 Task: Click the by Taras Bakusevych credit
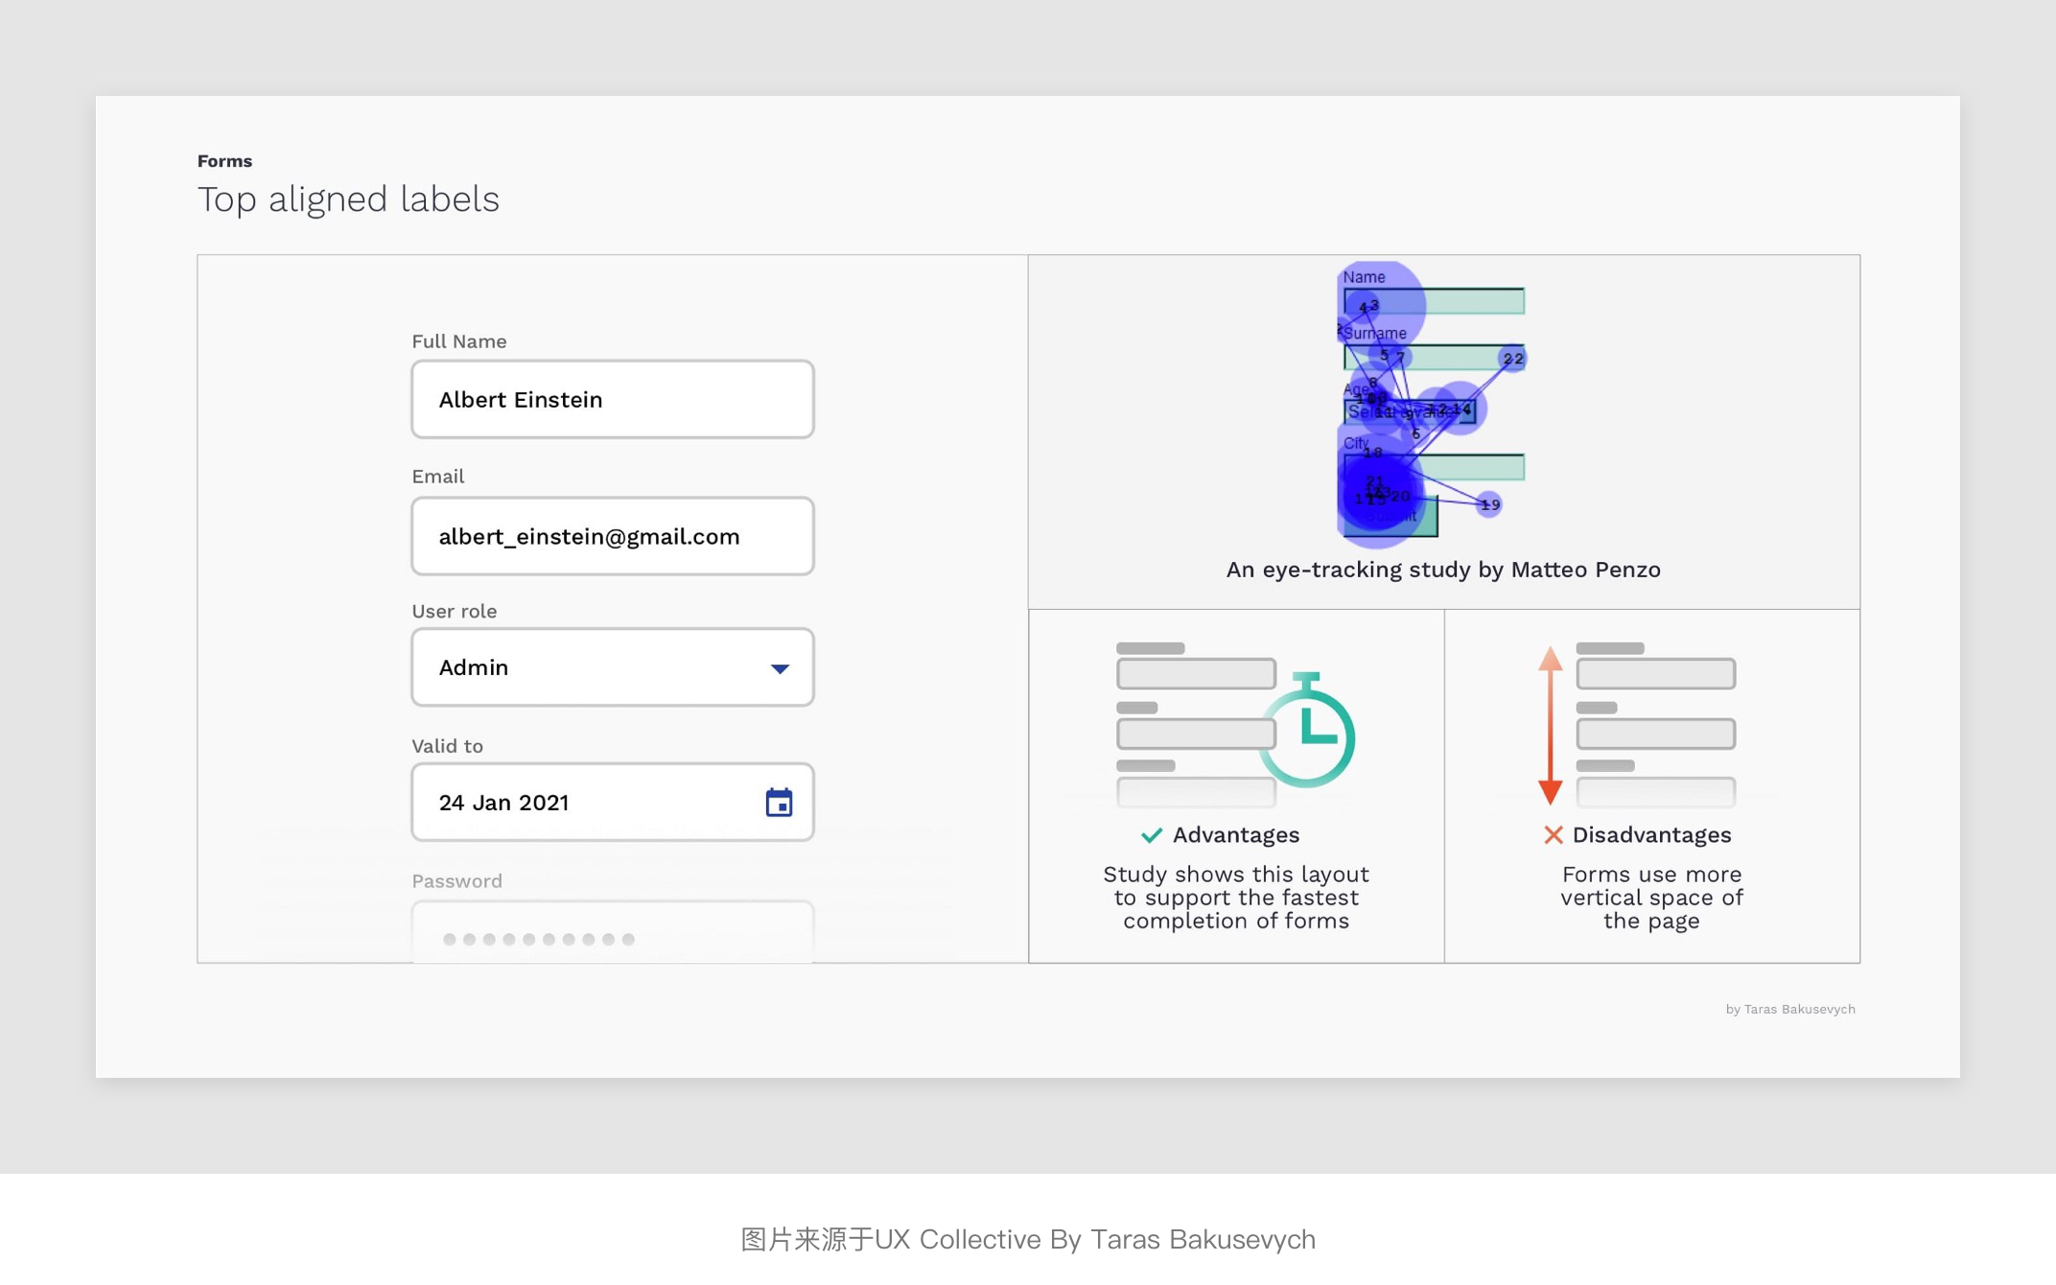[1789, 1009]
